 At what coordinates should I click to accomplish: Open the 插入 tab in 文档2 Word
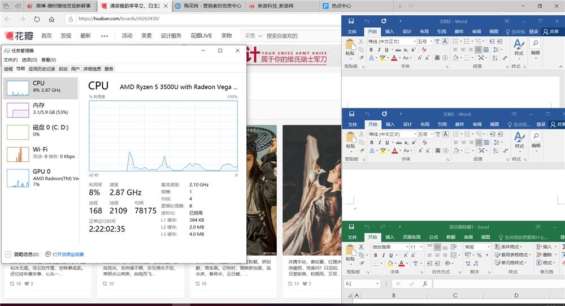click(389, 32)
